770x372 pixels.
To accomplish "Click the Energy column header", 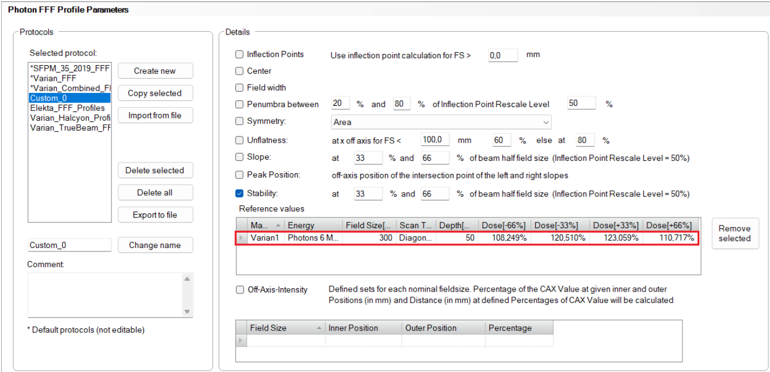I will pyautogui.click(x=313, y=225).
